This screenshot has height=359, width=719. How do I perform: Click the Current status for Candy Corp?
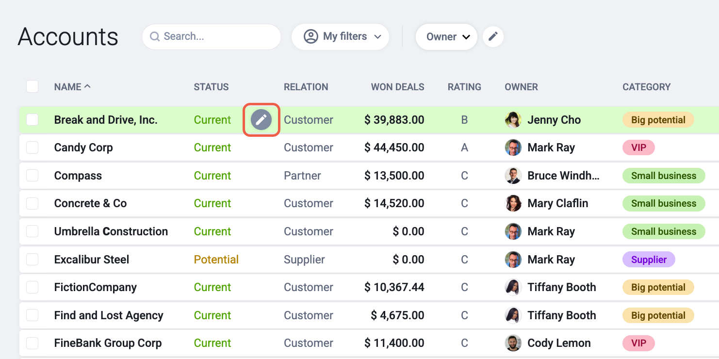[212, 147]
